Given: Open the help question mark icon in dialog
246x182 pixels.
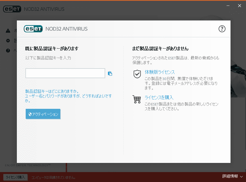Looking at the screenshot, I should (222, 29).
